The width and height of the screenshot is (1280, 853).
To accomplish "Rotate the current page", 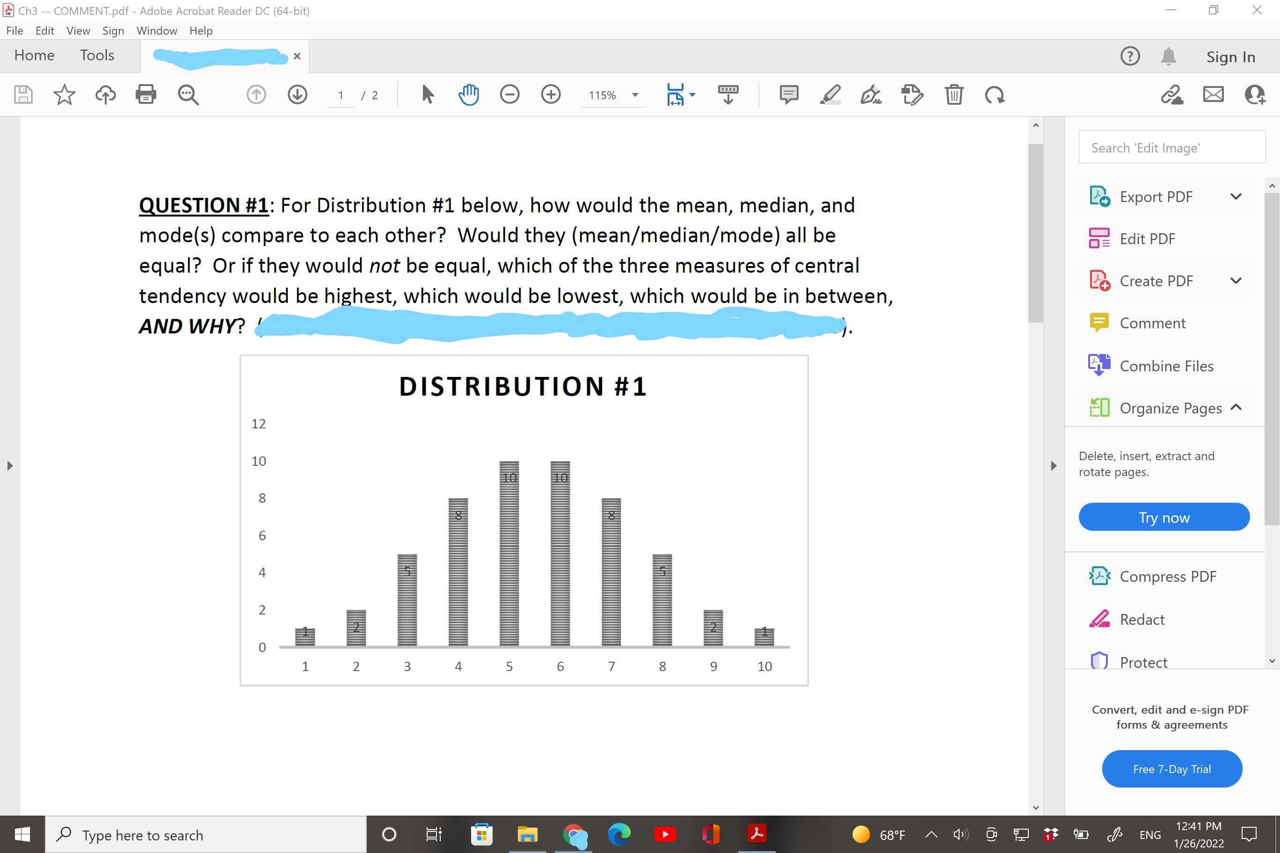I will tap(994, 94).
